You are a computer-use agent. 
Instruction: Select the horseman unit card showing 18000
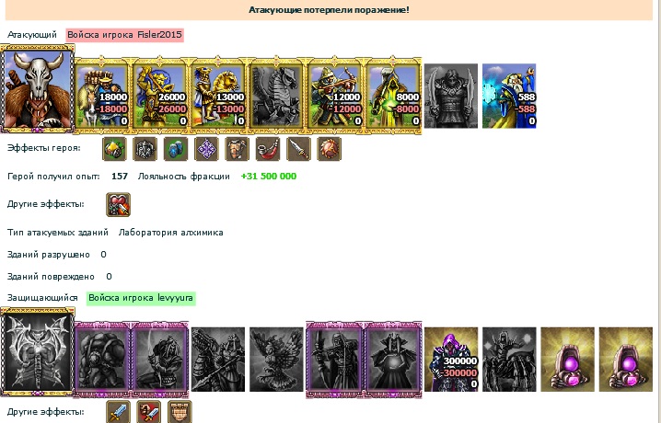101,96
